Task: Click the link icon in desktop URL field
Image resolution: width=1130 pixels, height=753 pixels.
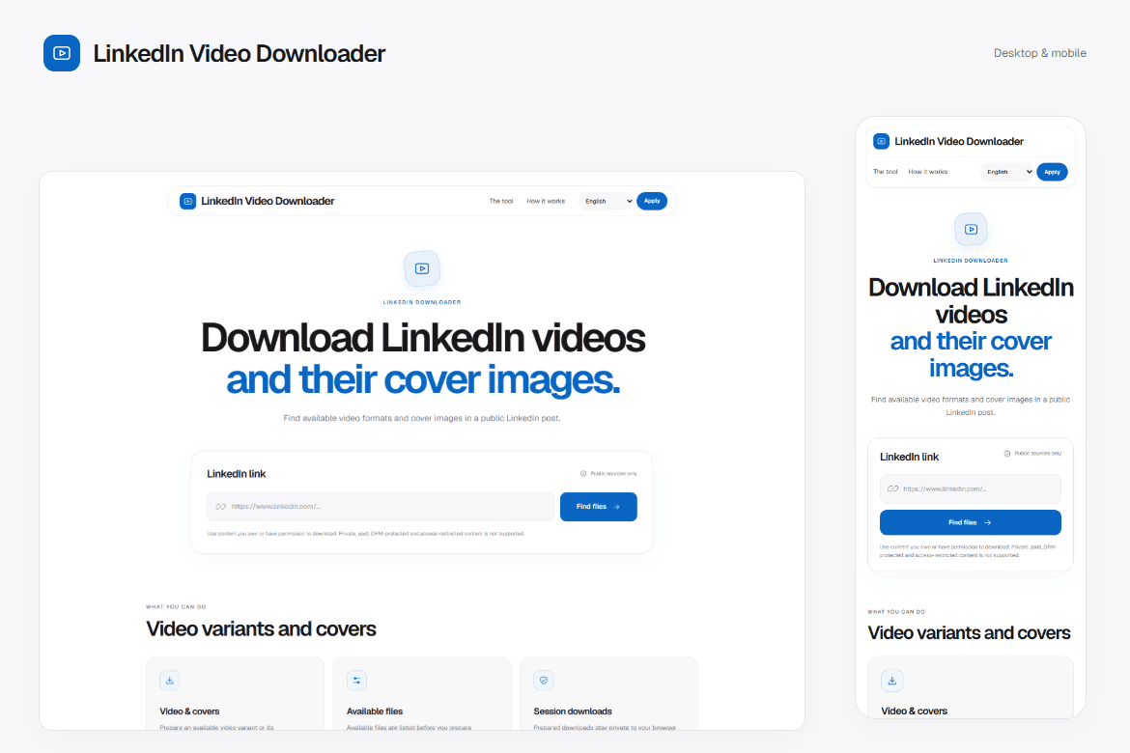Action: pyautogui.click(x=221, y=507)
